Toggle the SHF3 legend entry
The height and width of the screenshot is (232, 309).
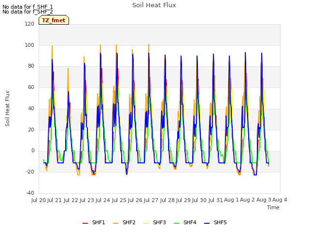click(x=154, y=222)
